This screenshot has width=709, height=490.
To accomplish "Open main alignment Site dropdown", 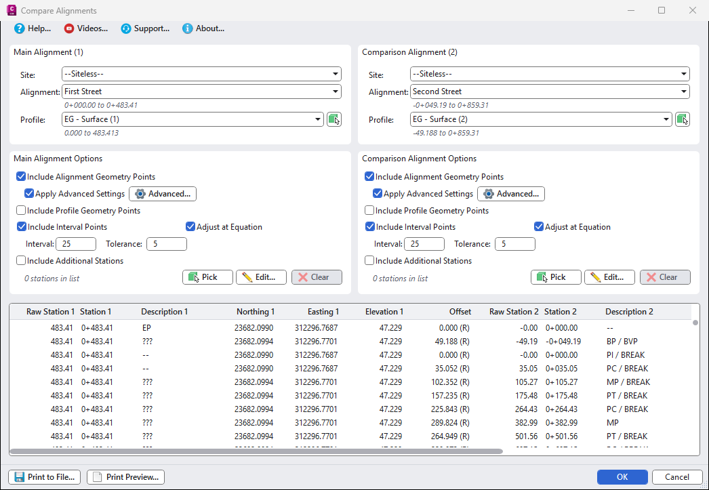I will [x=201, y=74].
